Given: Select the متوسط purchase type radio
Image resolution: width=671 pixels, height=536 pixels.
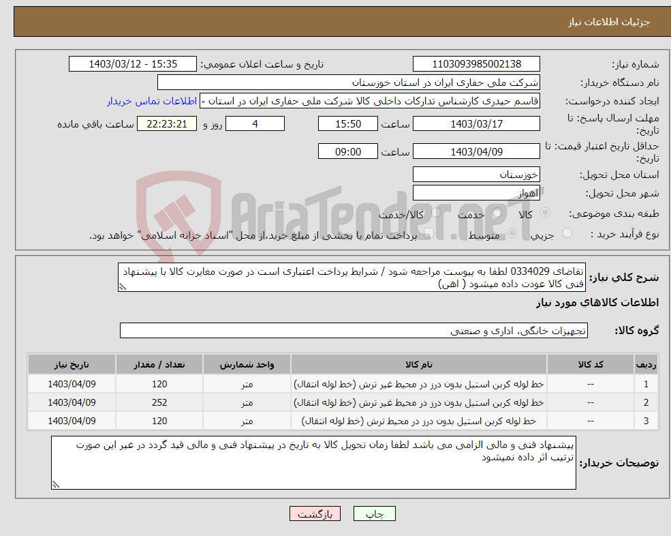Looking at the screenshot, I should (x=512, y=233).
